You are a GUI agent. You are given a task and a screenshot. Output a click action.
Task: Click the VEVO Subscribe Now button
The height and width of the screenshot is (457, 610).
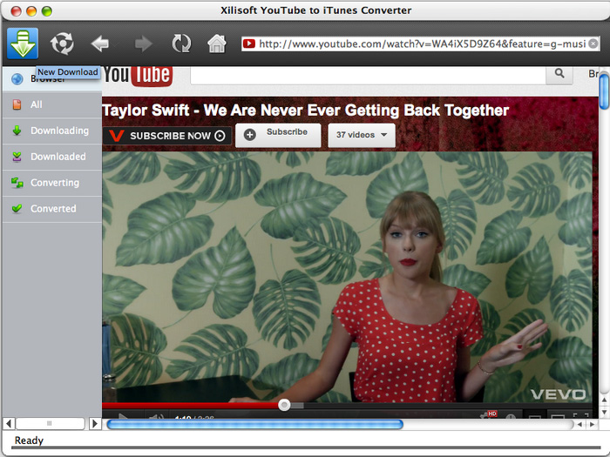click(167, 136)
